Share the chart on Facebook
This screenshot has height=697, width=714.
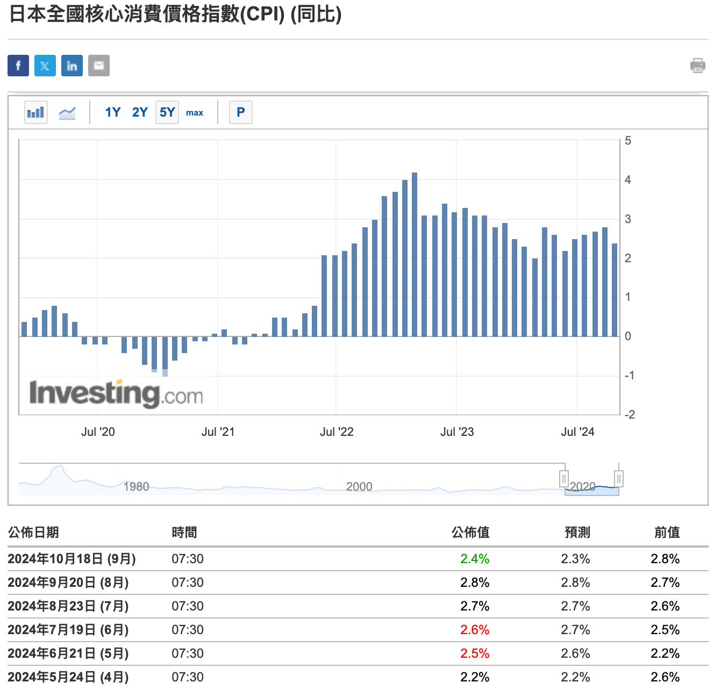coord(18,66)
